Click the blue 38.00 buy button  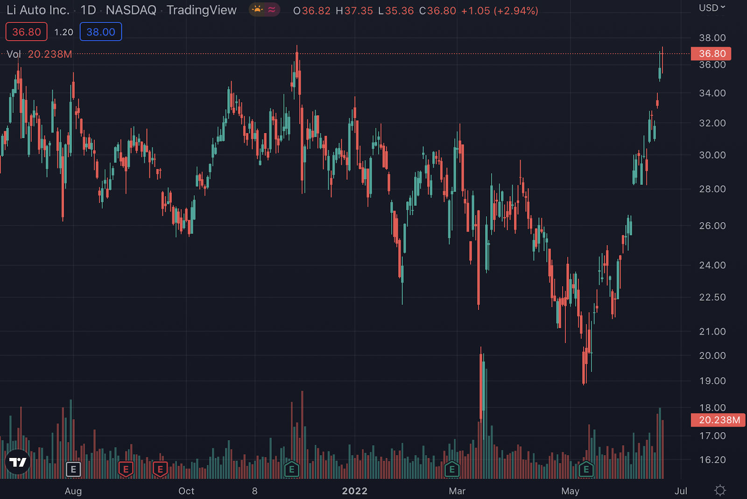point(101,32)
